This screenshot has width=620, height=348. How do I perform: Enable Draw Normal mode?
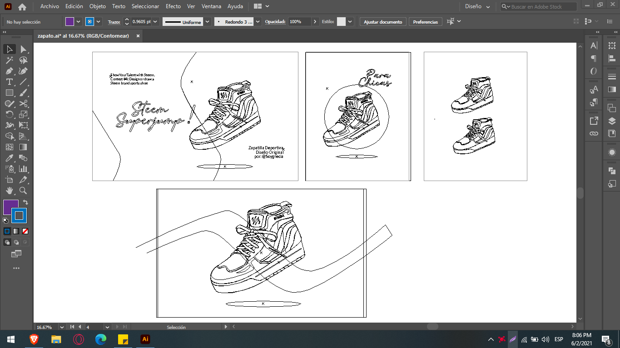click(x=7, y=242)
